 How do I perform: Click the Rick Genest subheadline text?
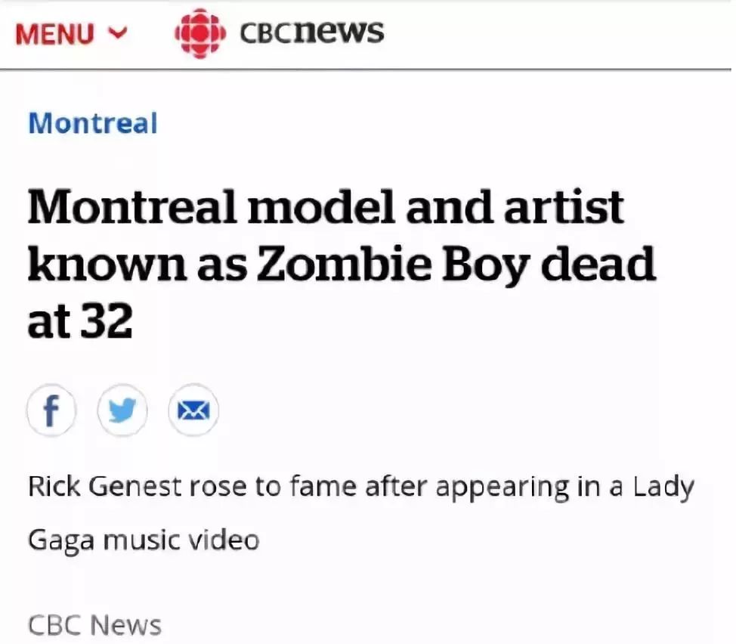coord(360,513)
